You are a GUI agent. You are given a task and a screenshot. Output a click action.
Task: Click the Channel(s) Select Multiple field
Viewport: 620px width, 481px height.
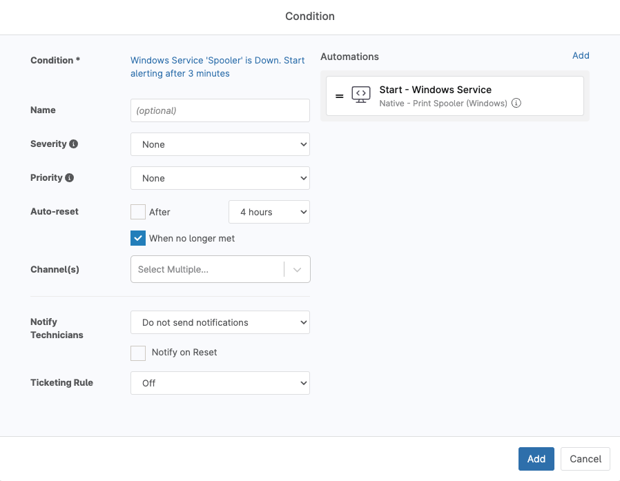207,270
